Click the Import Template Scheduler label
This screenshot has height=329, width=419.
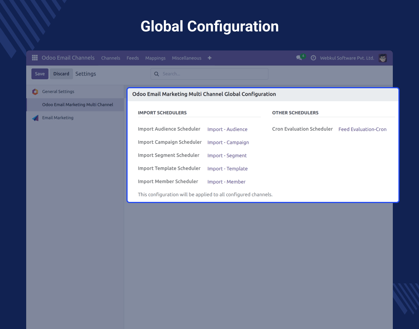[x=169, y=168]
